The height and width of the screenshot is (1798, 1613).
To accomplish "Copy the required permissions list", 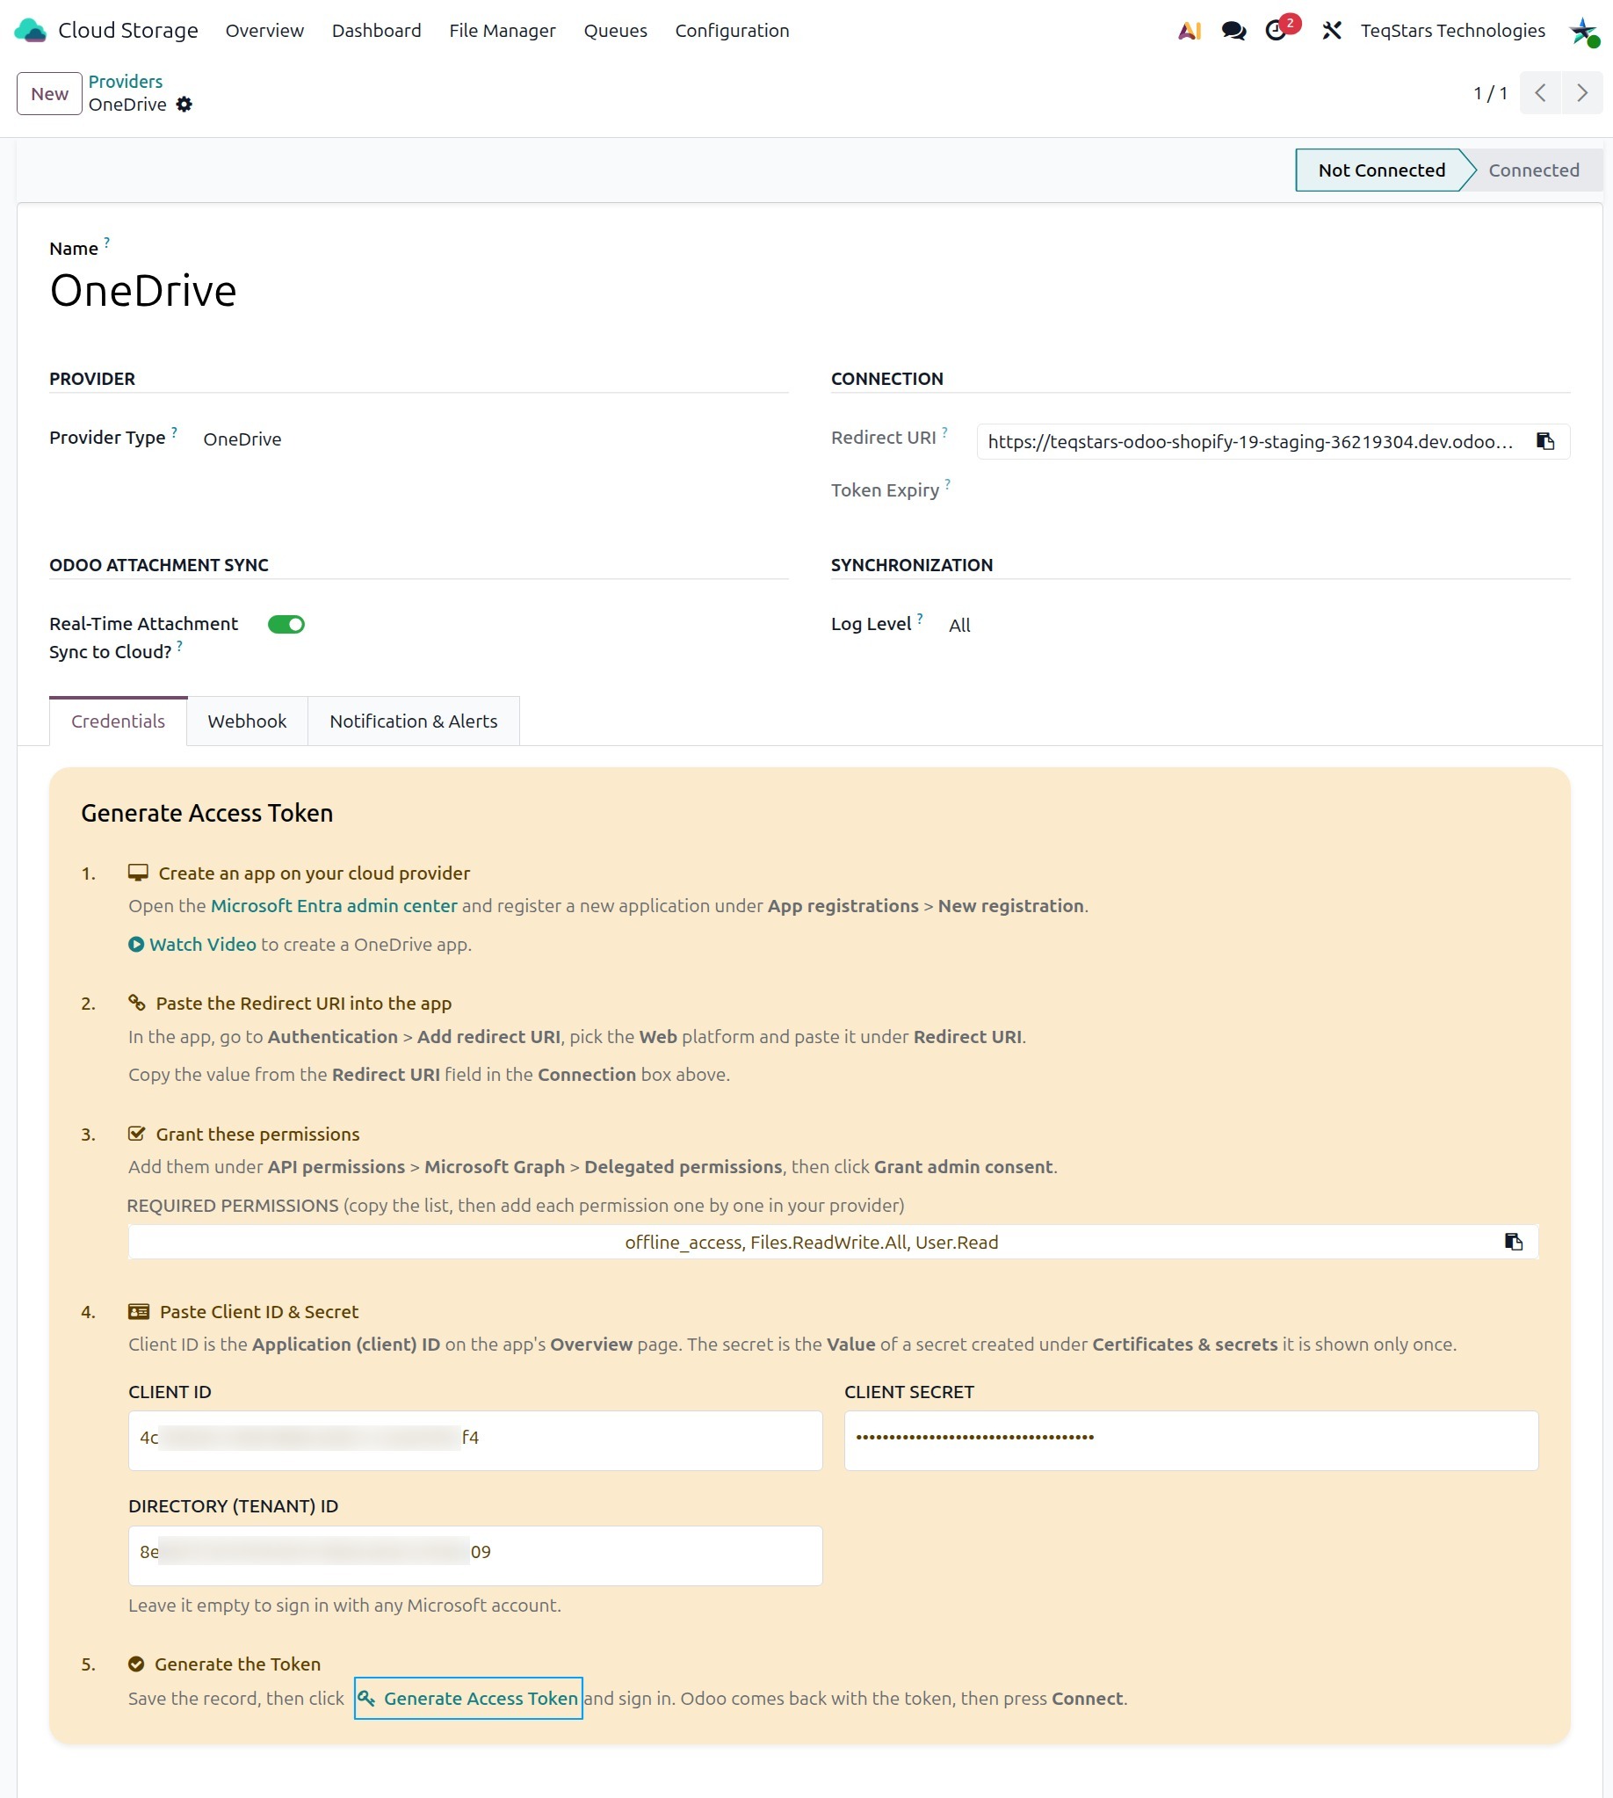I will [x=1513, y=1241].
